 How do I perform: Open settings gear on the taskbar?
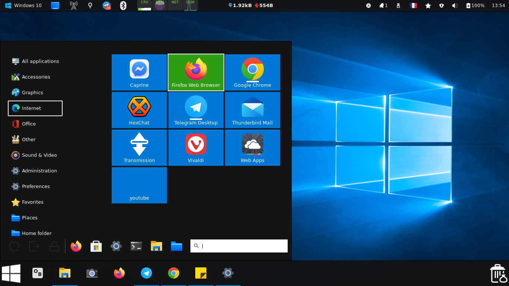click(x=228, y=273)
